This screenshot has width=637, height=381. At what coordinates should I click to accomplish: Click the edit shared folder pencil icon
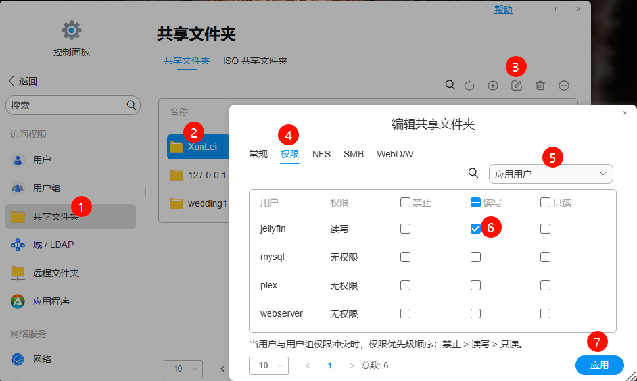point(516,86)
